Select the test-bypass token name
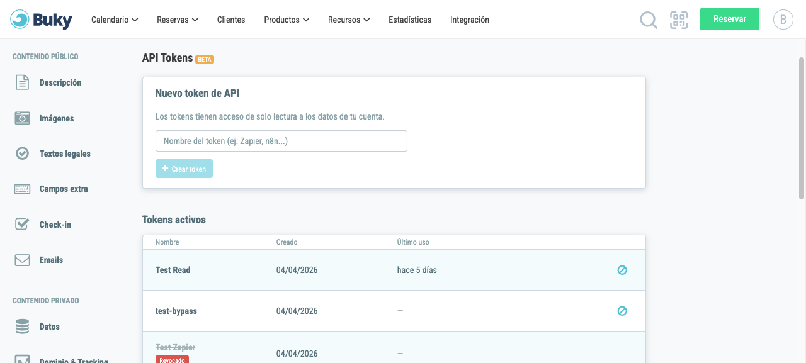Viewport: 806px width, 363px height. coord(176,311)
